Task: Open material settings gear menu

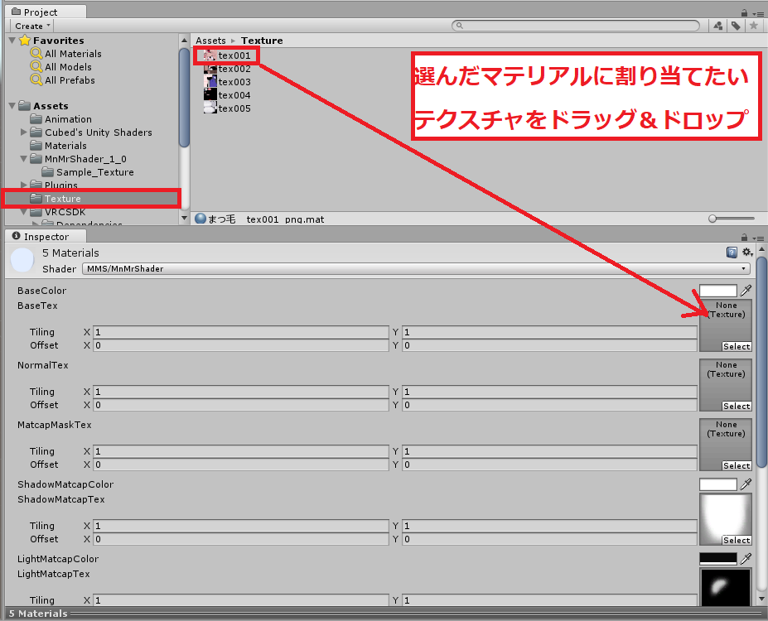Action: point(747,253)
